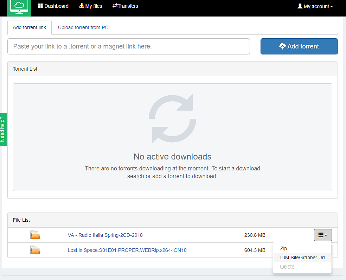
Task: Click the folder icon for Lost.in.Space
Action: pyautogui.click(x=35, y=250)
